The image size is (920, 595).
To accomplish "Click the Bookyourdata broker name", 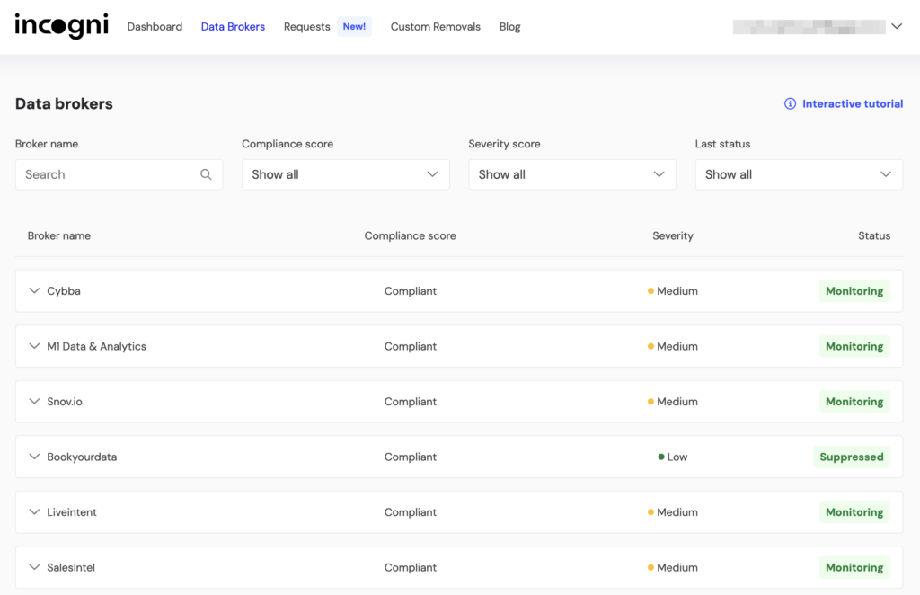I will pyautogui.click(x=82, y=457).
